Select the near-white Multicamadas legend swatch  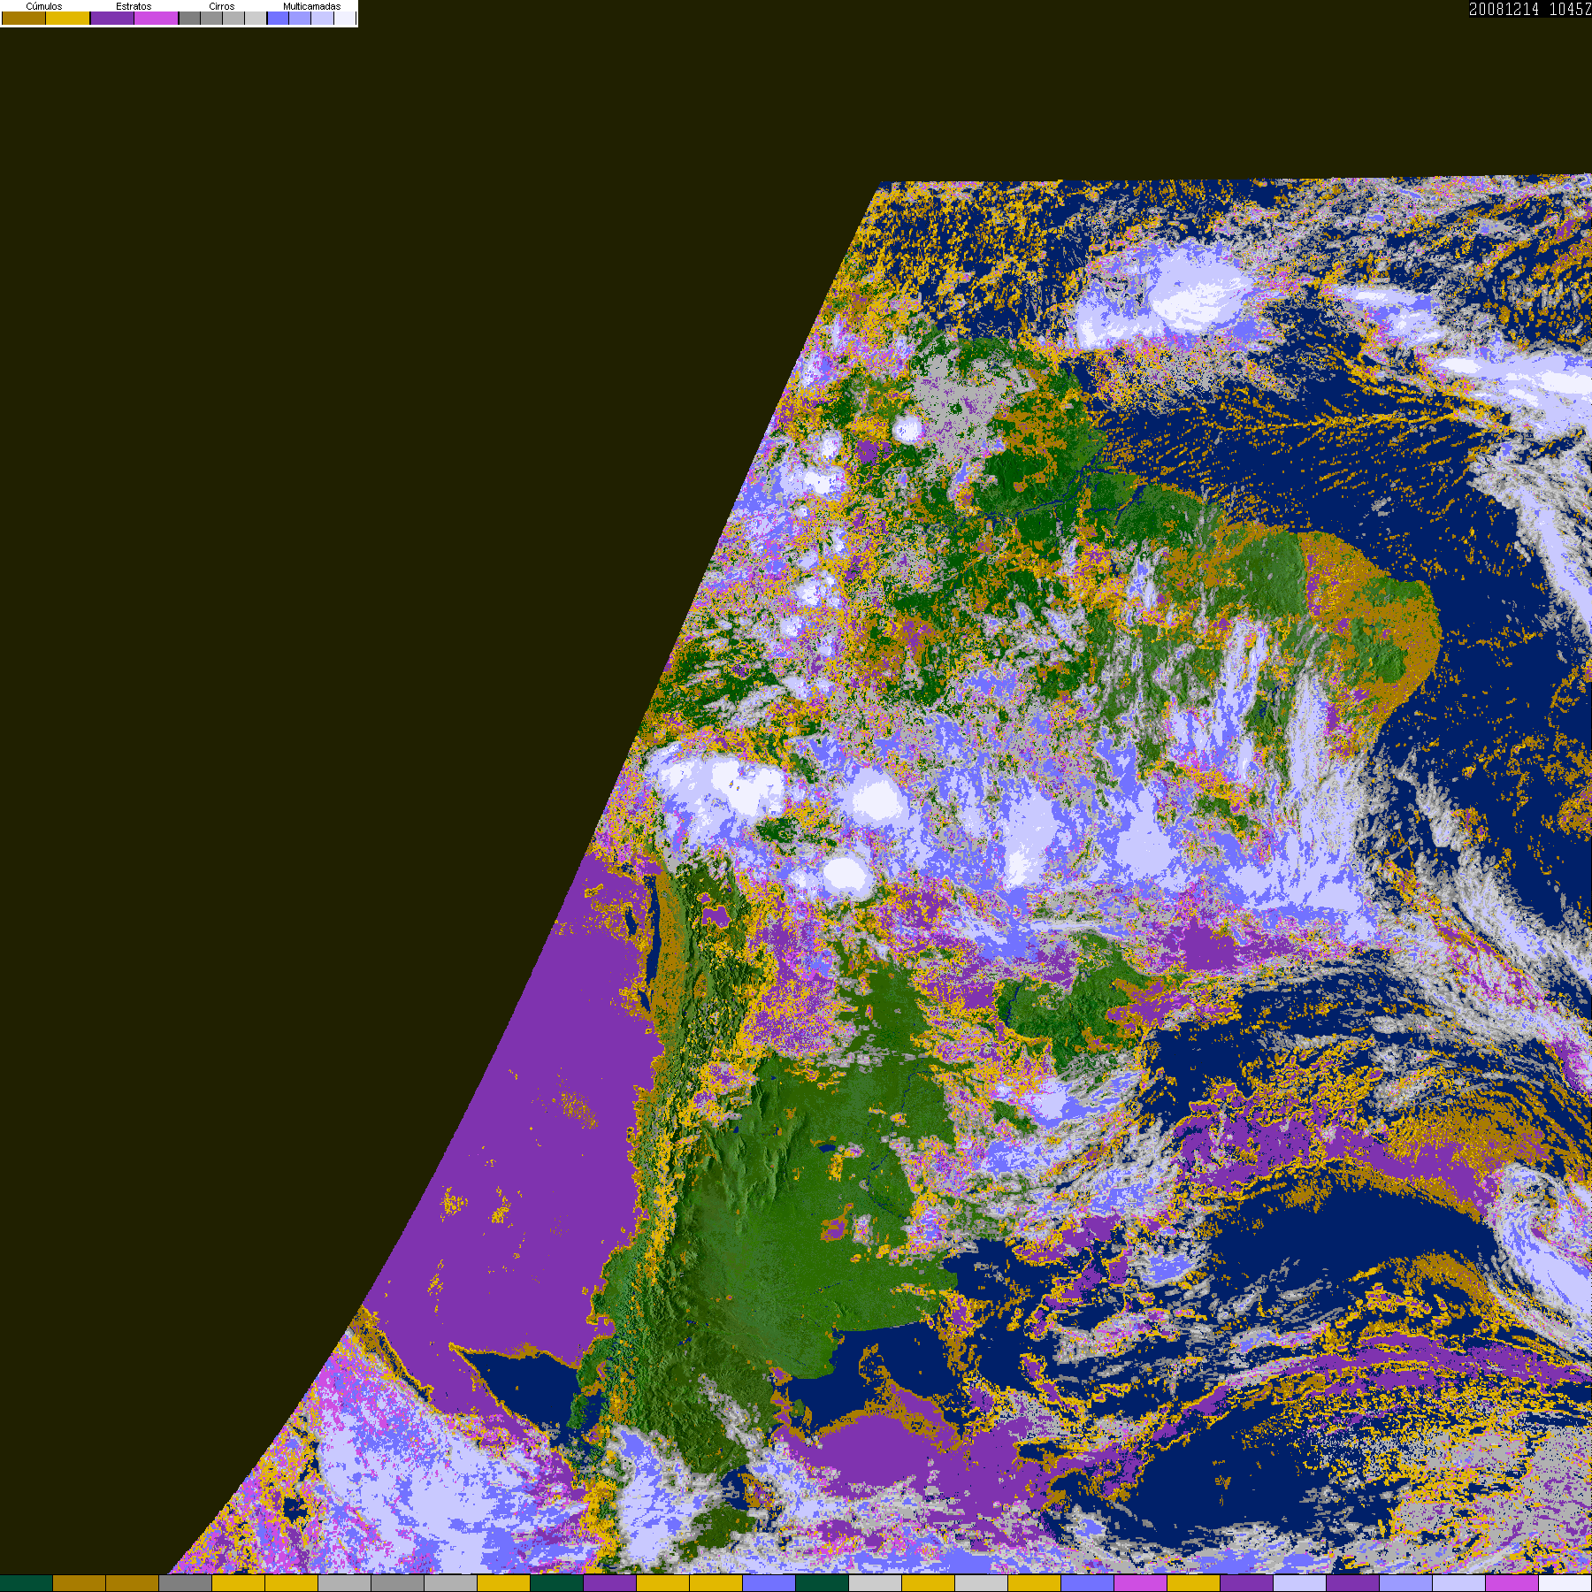tap(344, 18)
